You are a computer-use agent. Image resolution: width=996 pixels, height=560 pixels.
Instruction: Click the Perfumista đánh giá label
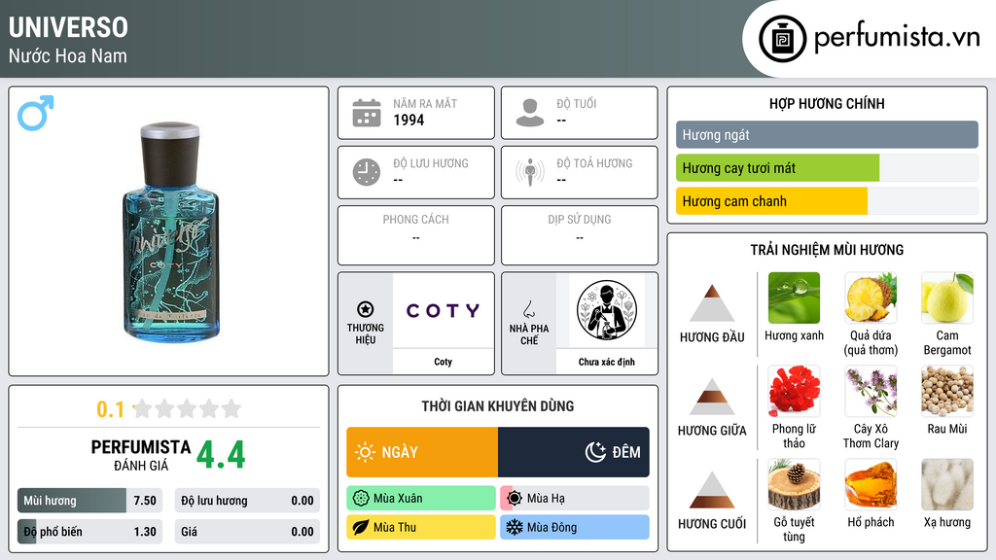(x=141, y=455)
